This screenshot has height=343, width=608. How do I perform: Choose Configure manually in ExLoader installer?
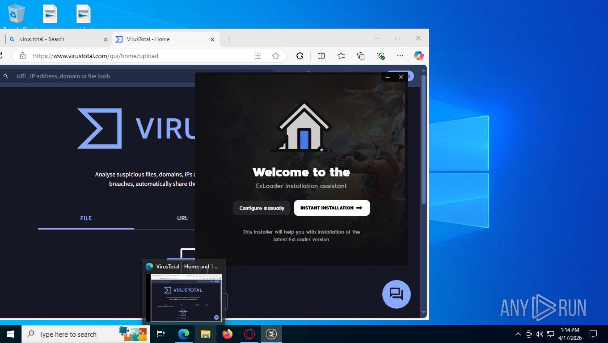pyautogui.click(x=262, y=208)
